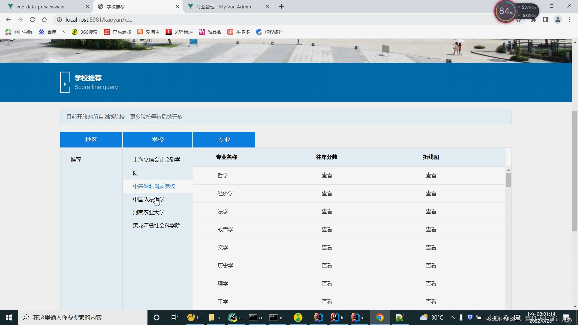Switch to the 专业管理 - My Vue Admin tab
Image resolution: width=578 pixels, height=325 pixels.
[223, 7]
